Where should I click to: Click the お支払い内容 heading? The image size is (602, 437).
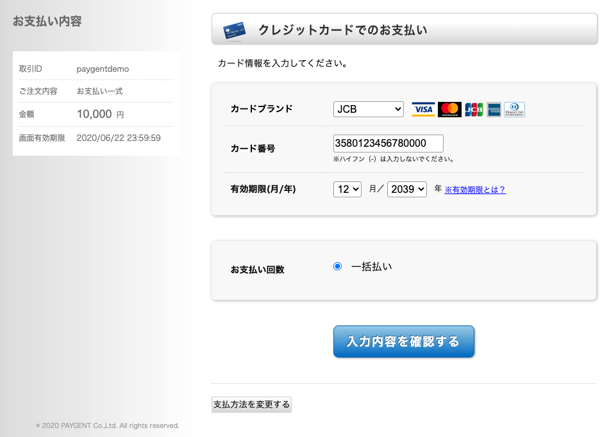click(x=47, y=21)
